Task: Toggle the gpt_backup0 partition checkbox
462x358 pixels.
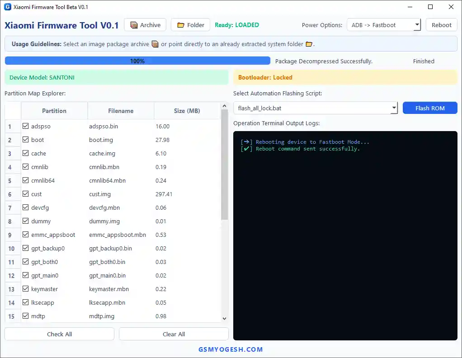Action: (26, 248)
